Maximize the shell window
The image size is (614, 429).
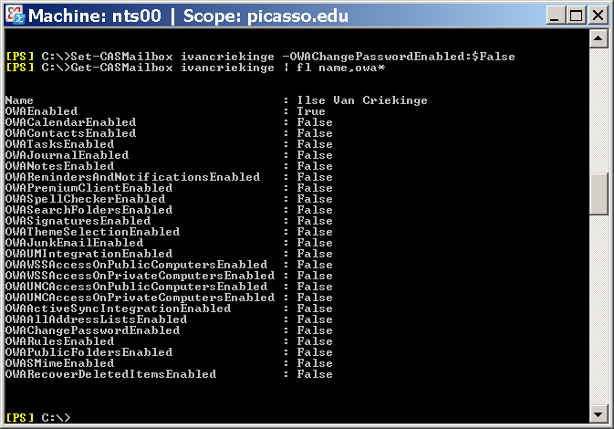577,16
